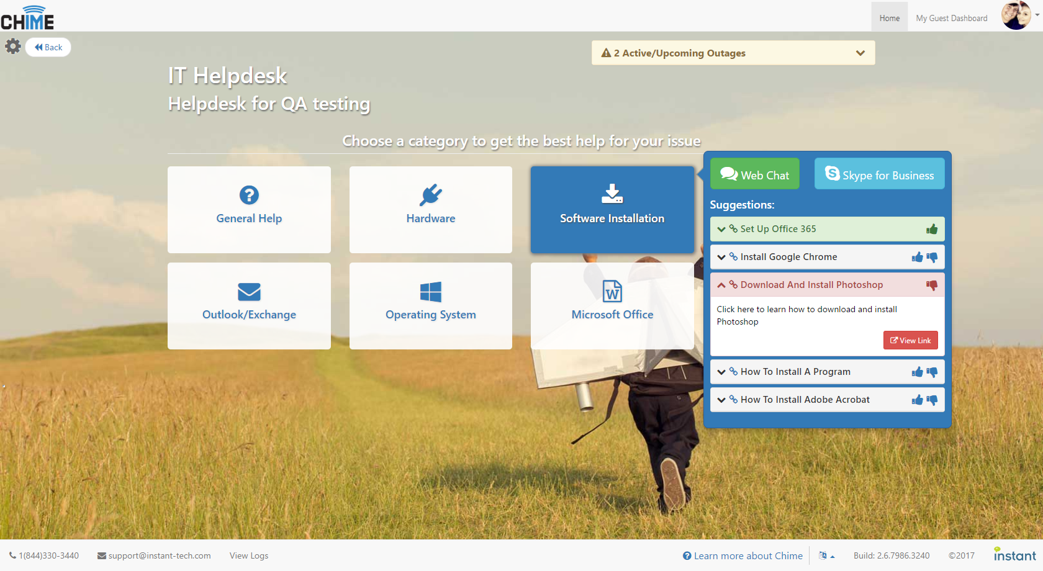1043x571 pixels.
Task: Like How To Install Adobe Acrobat
Action: (917, 400)
